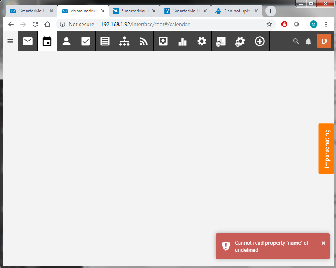Click the notifications bell icon
Viewport: 336px width, 268px height.
308,41
